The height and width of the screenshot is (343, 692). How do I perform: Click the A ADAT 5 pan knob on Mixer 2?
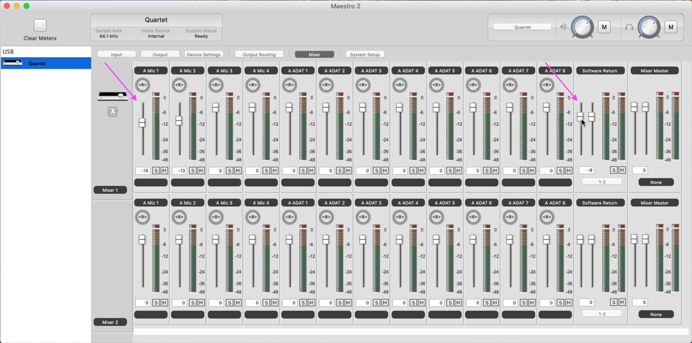coord(436,217)
